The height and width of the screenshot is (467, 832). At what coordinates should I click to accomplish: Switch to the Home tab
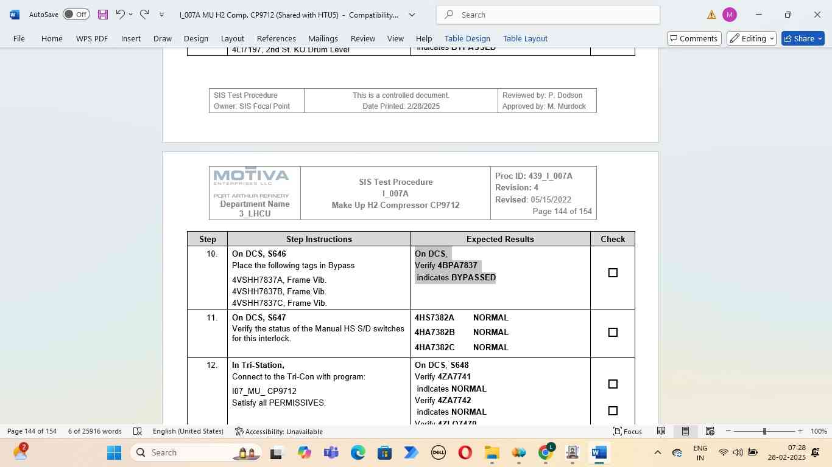tap(52, 38)
